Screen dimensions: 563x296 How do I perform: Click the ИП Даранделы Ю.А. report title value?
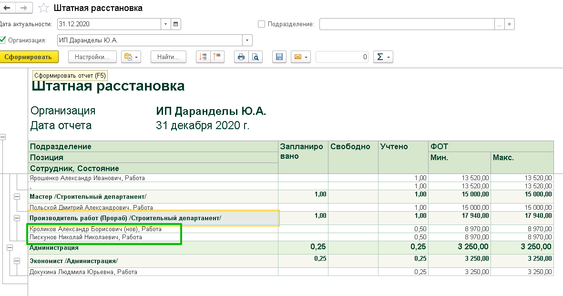click(211, 112)
